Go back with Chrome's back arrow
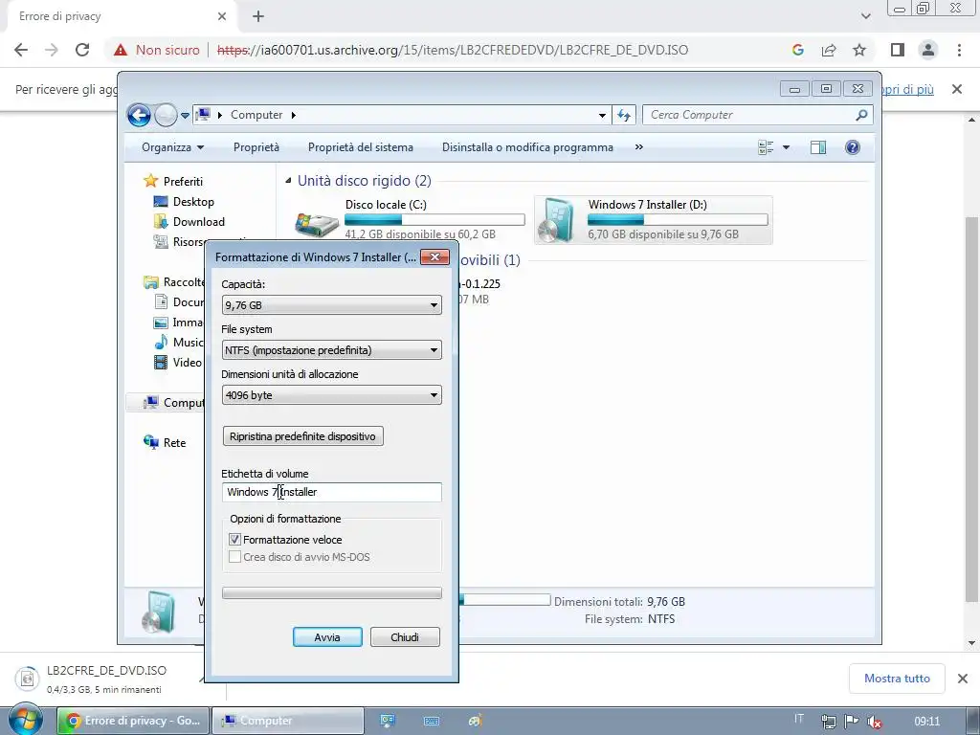 coord(21,50)
